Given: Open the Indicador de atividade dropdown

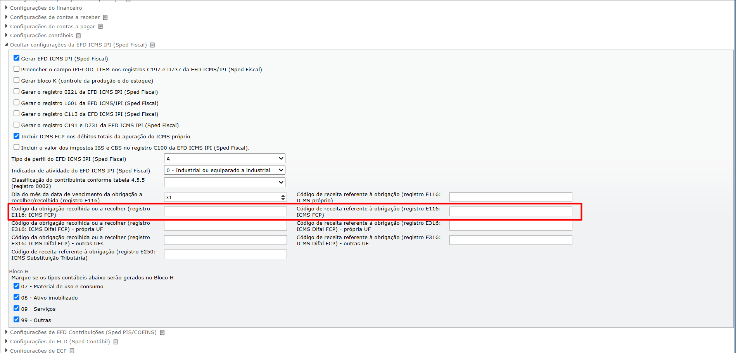Looking at the screenshot, I should point(225,170).
